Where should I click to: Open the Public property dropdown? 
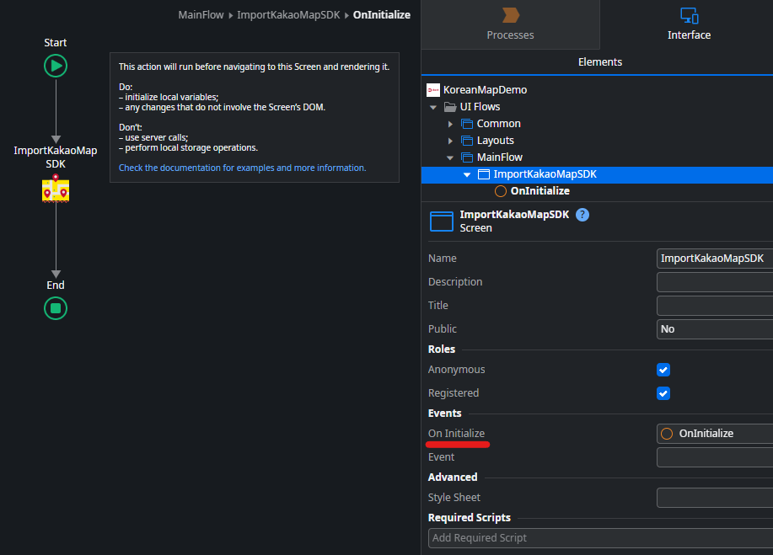715,329
